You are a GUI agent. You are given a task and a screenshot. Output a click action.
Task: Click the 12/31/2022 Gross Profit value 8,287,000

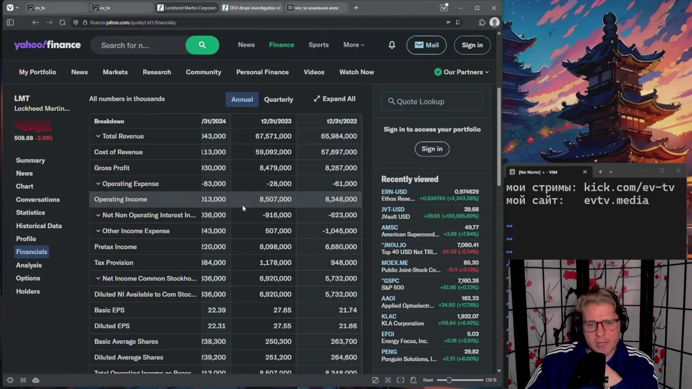tap(341, 168)
